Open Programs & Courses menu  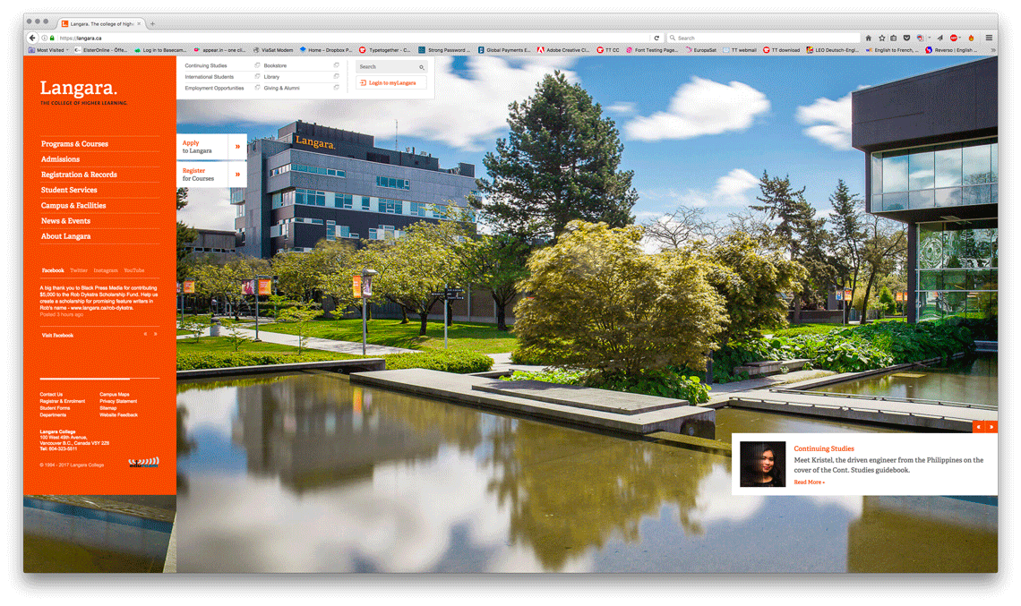pyautogui.click(x=74, y=144)
